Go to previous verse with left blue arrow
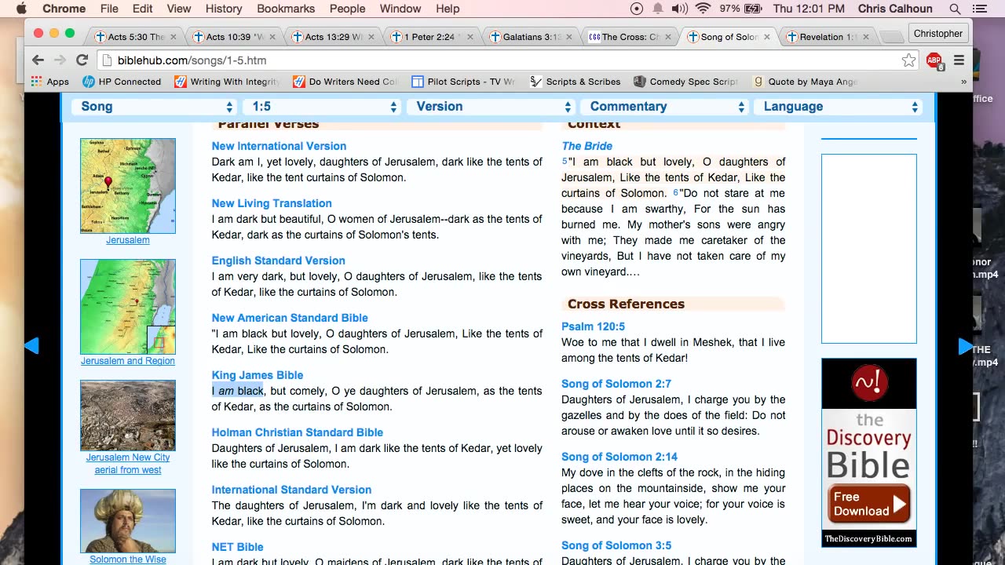The width and height of the screenshot is (1005, 565). click(31, 346)
